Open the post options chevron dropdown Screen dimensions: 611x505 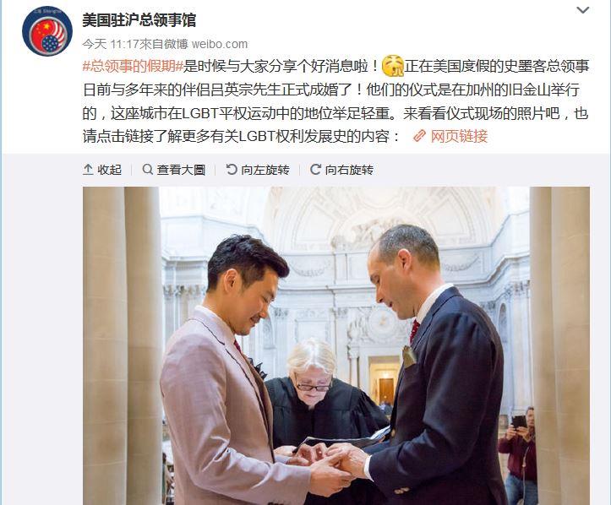(582, 10)
